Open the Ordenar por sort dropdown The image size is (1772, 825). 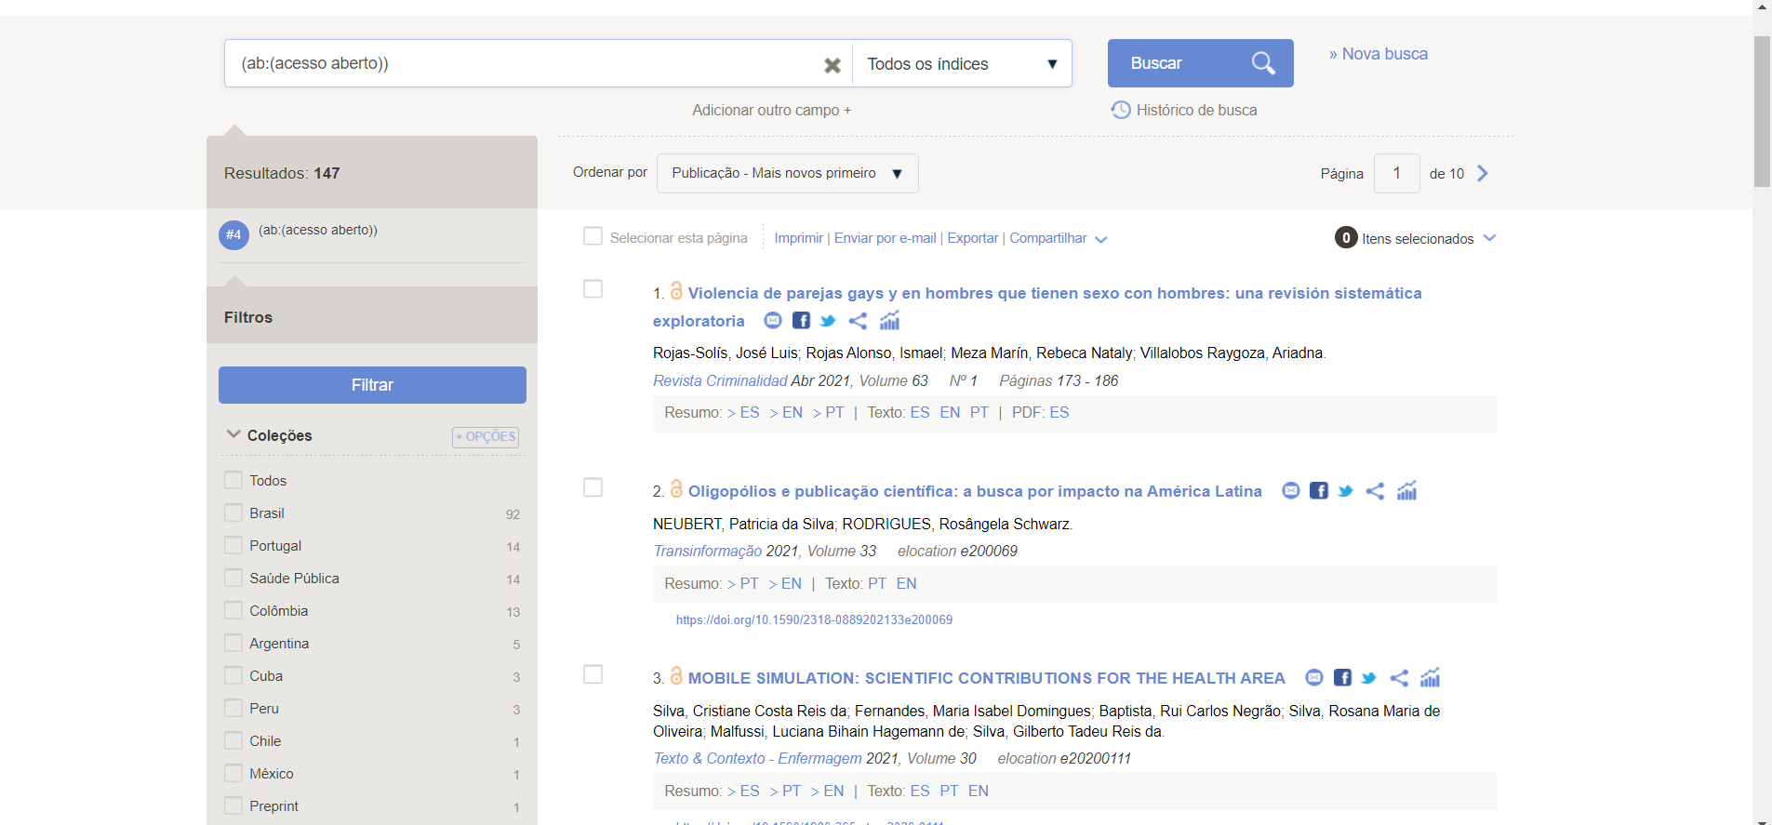coord(787,174)
